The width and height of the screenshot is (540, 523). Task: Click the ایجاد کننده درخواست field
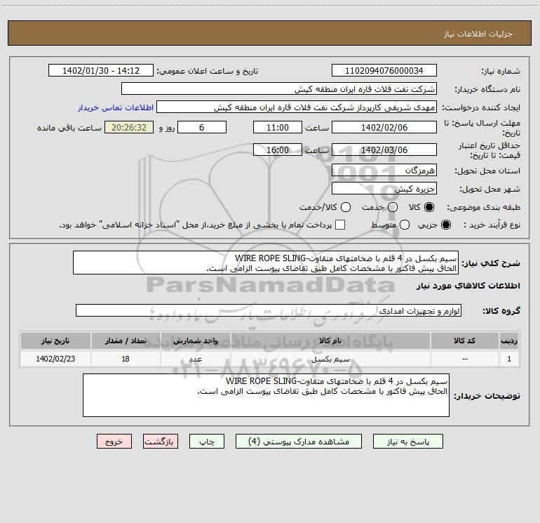[297, 107]
